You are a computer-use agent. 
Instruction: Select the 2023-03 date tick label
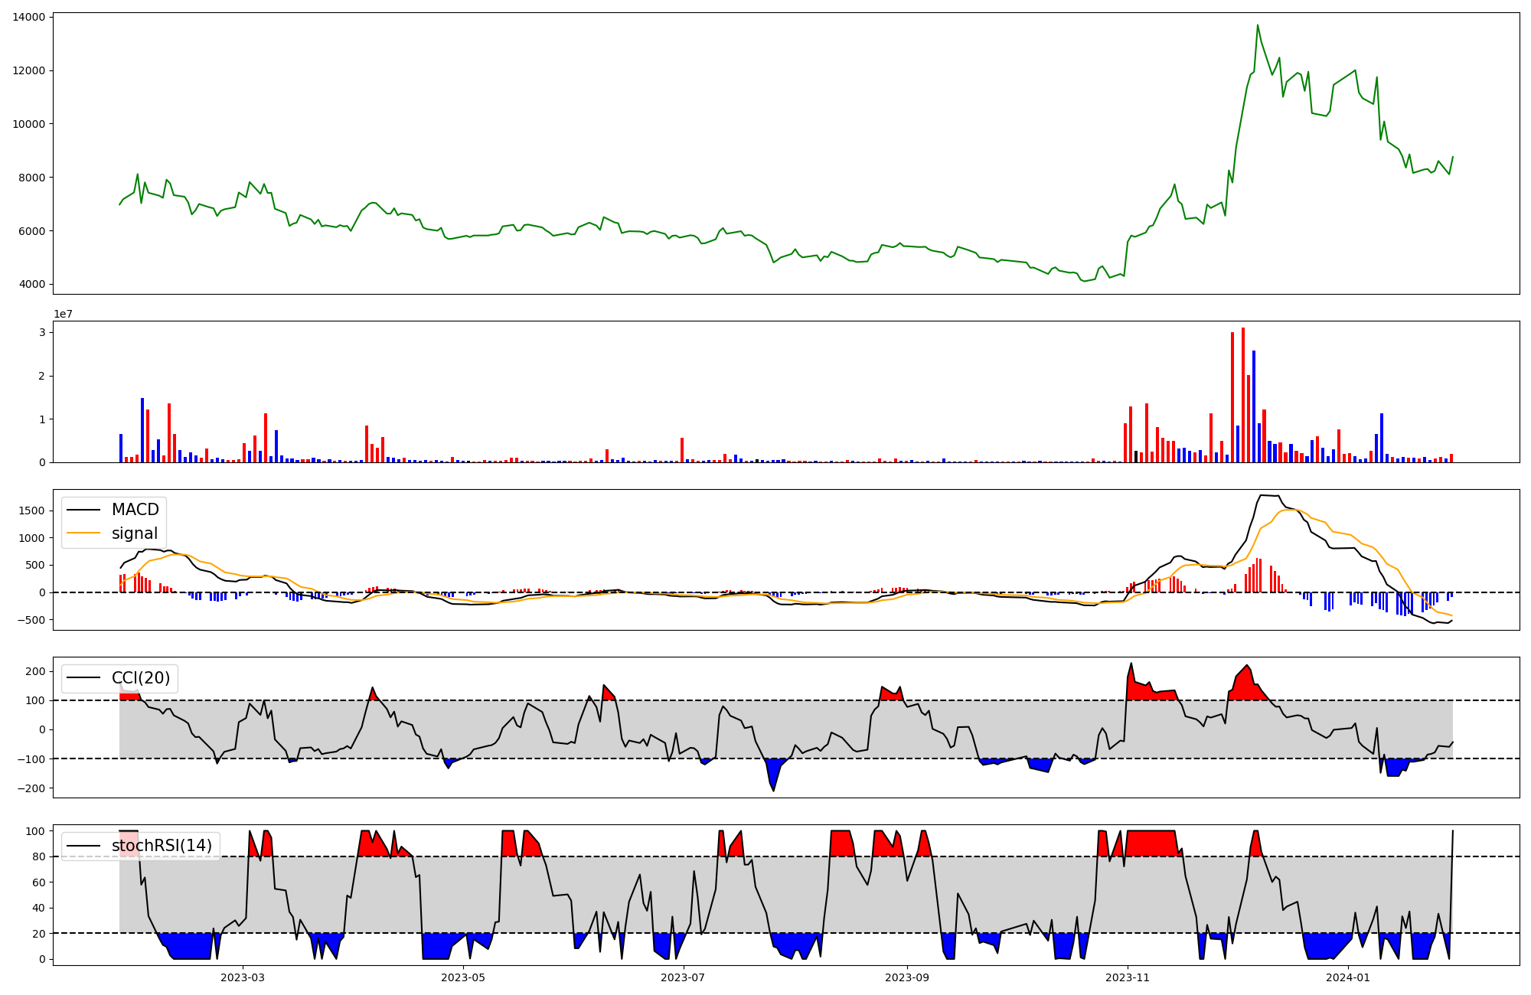tap(242, 977)
